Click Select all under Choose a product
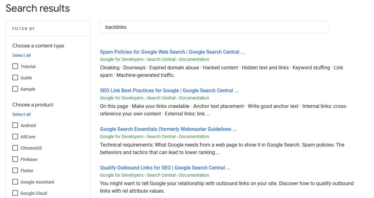The width and height of the screenshot is (374, 198). (x=21, y=114)
